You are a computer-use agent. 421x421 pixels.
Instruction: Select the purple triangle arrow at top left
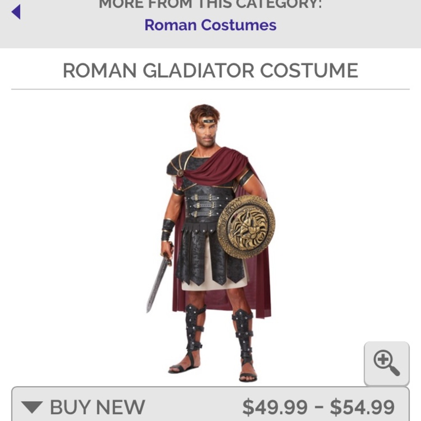16,13
